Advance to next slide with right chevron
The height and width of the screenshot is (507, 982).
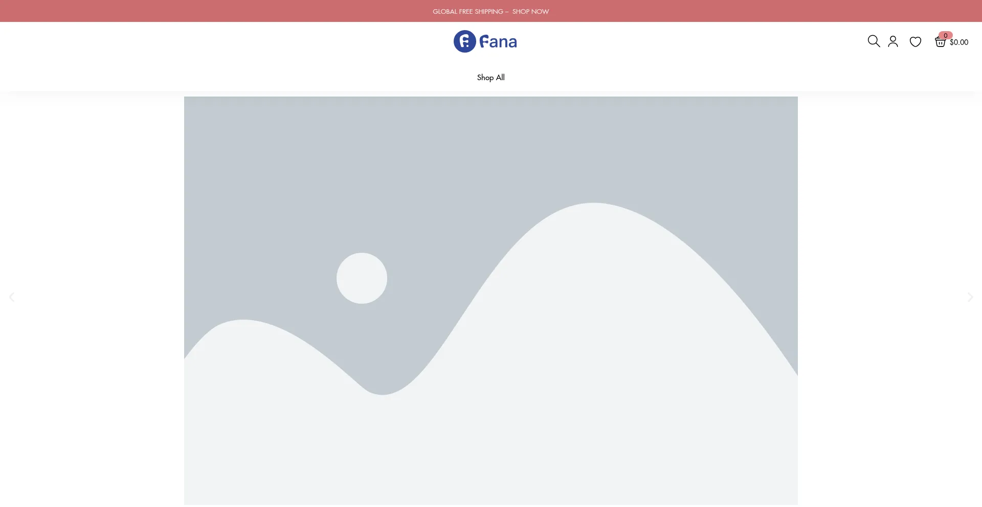(970, 297)
